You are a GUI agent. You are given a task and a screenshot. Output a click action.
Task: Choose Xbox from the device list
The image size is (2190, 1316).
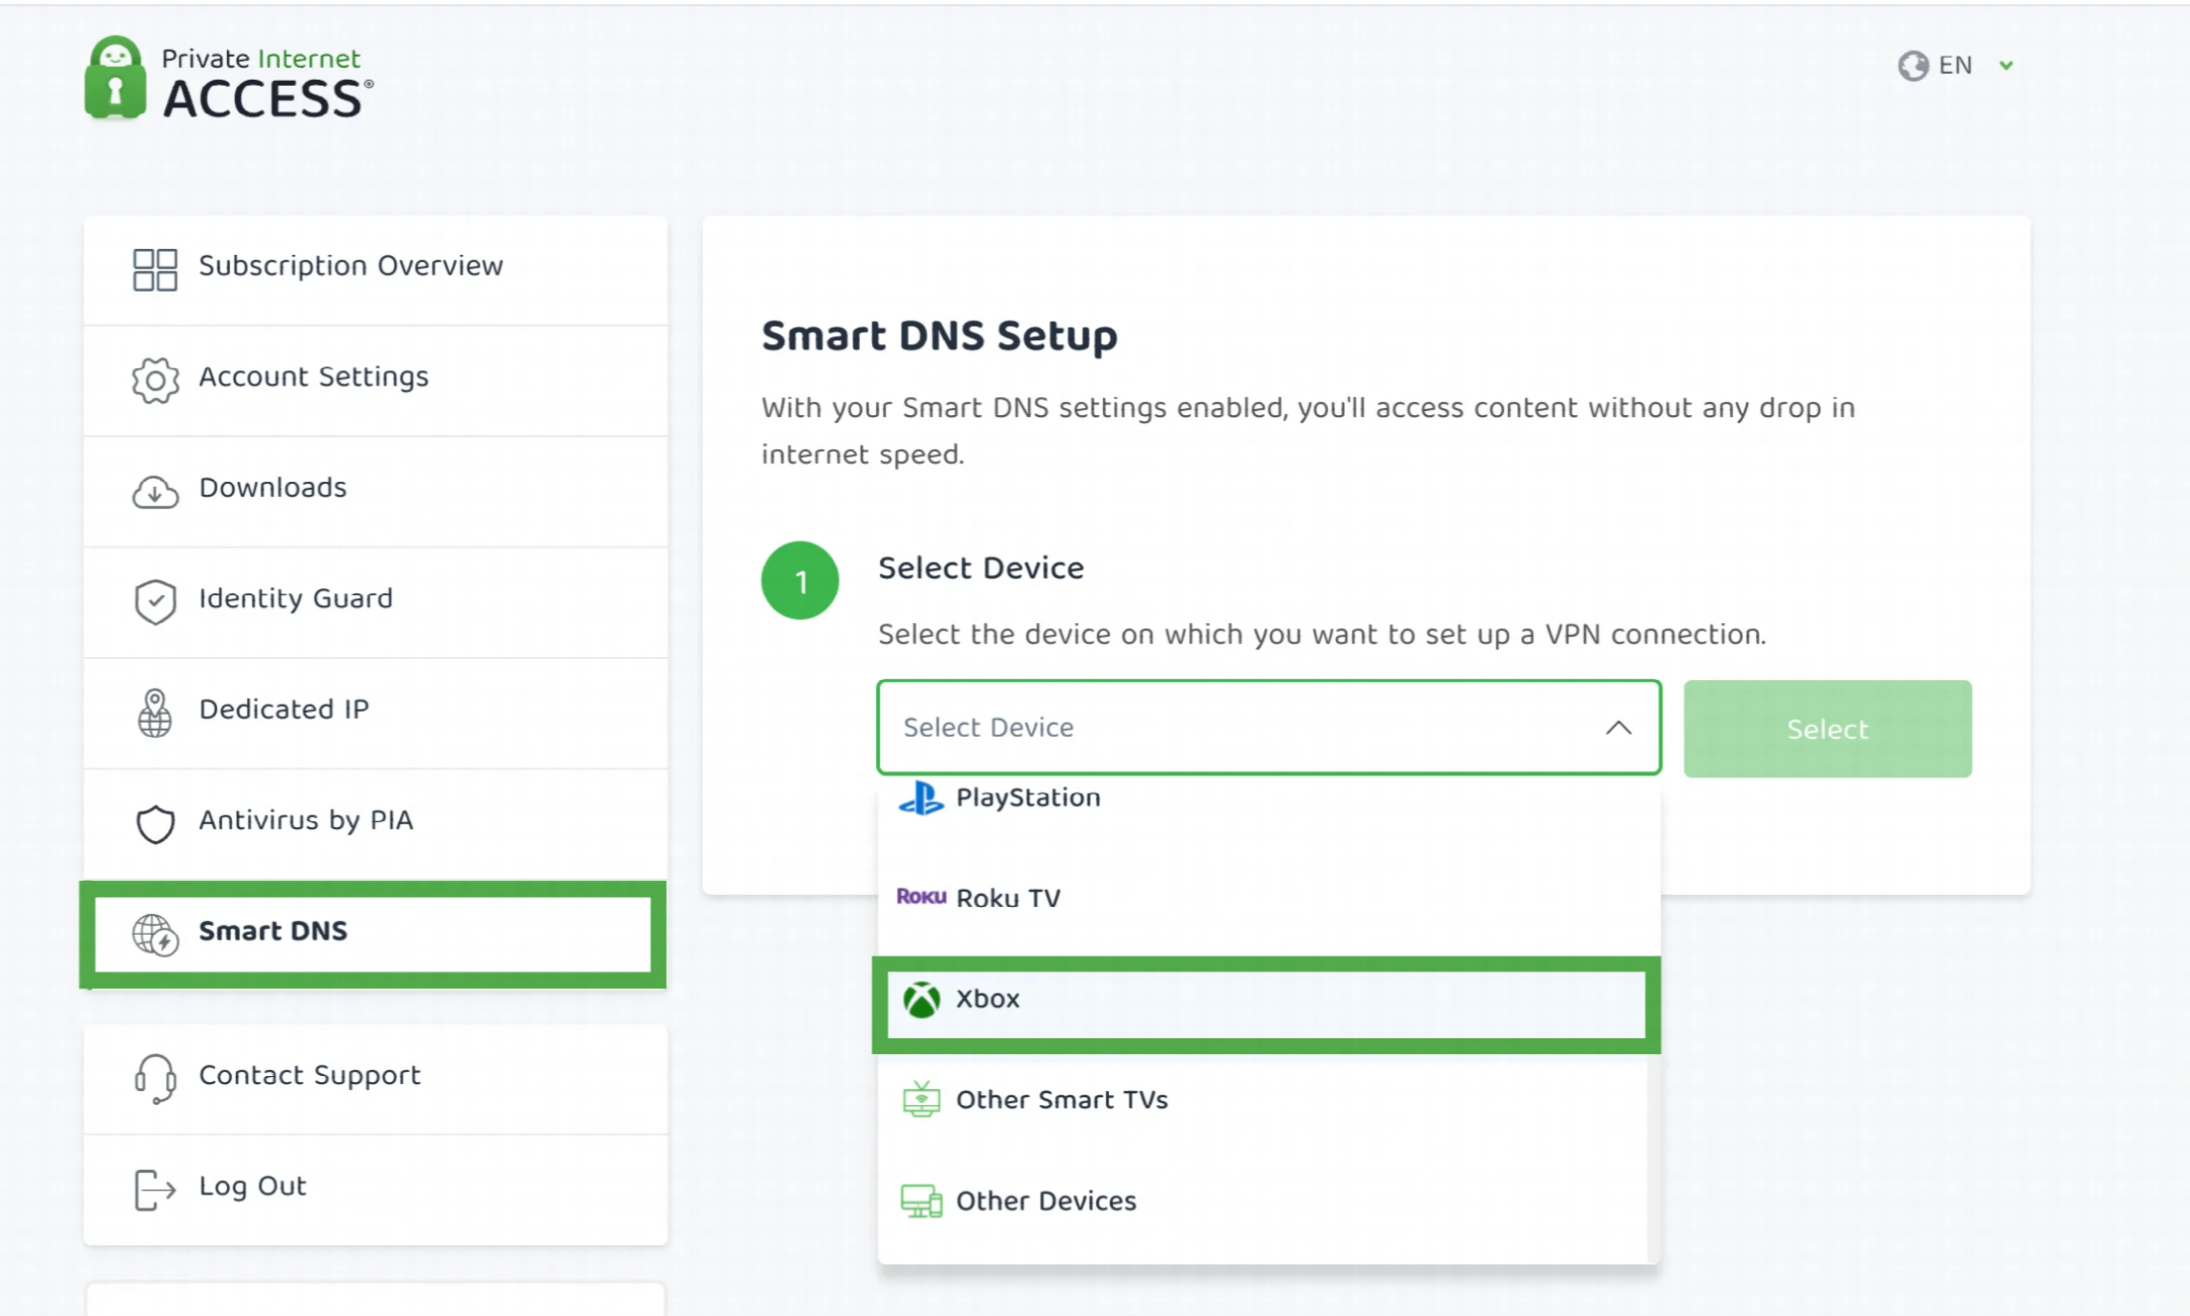point(1266,1004)
